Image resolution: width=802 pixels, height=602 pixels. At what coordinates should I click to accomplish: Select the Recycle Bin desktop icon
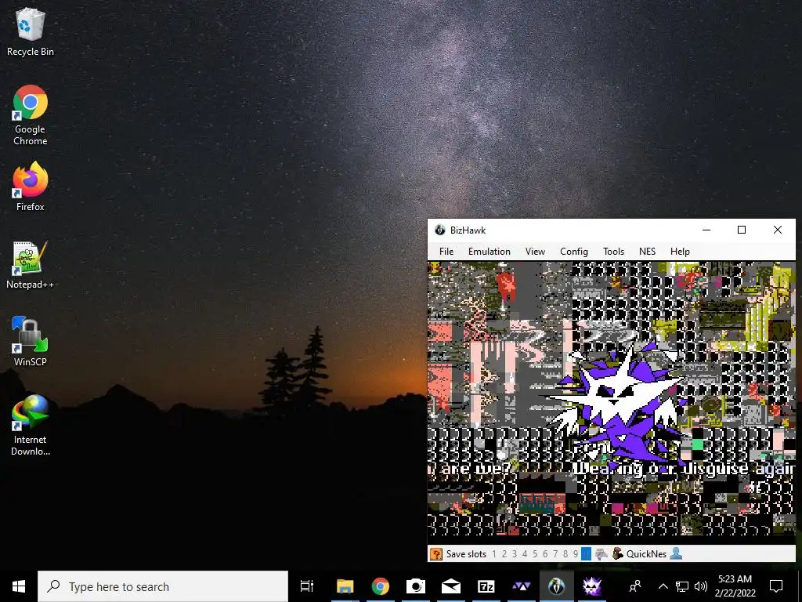[x=31, y=32]
